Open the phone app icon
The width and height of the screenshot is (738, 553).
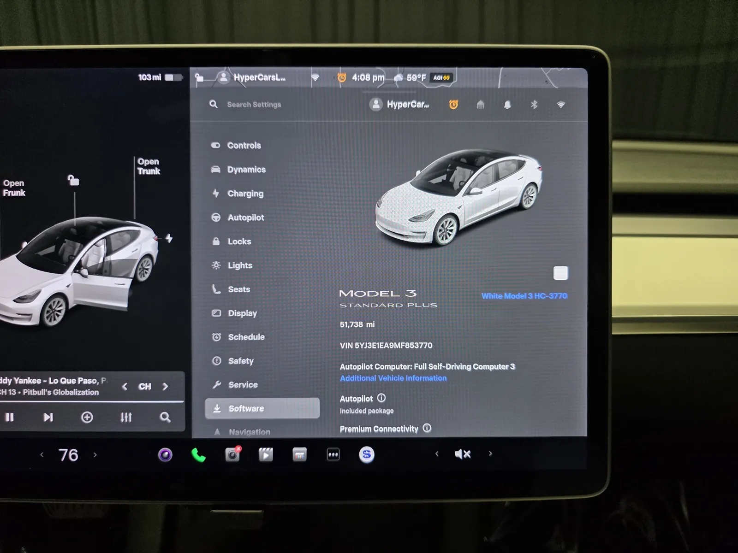(198, 455)
